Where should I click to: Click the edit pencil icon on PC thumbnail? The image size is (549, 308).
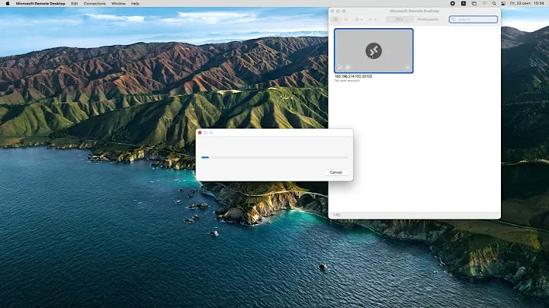point(341,68)
